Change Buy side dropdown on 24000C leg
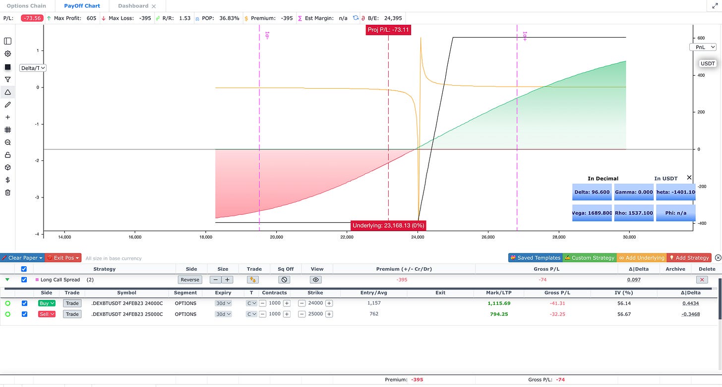 [x=47, y=303]
